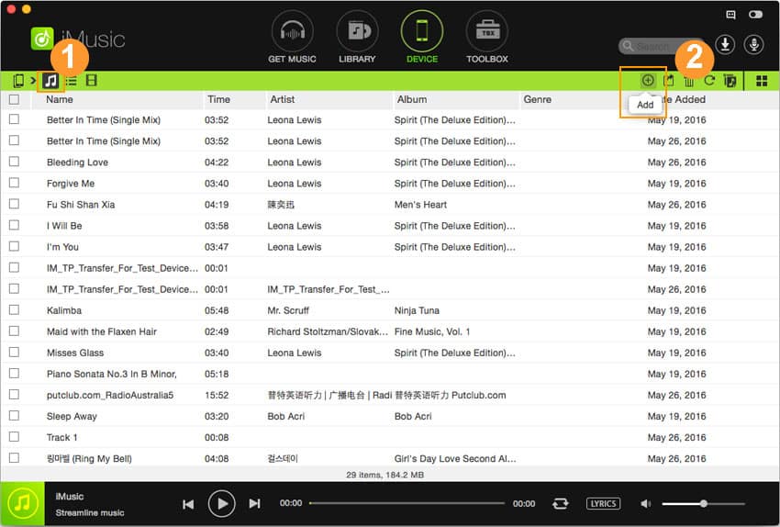Viewport: 780px width, 527px height.
Task: Click album Girl's Day Love Second Al...
Action: pos(454,458)
